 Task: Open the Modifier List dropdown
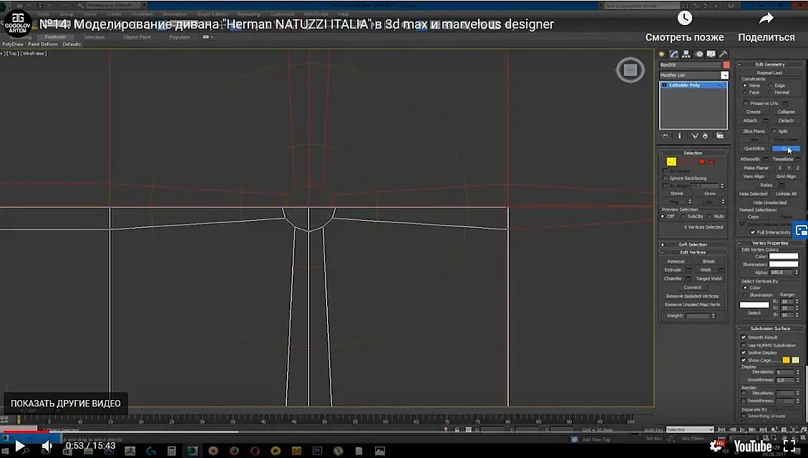(693, 75)
